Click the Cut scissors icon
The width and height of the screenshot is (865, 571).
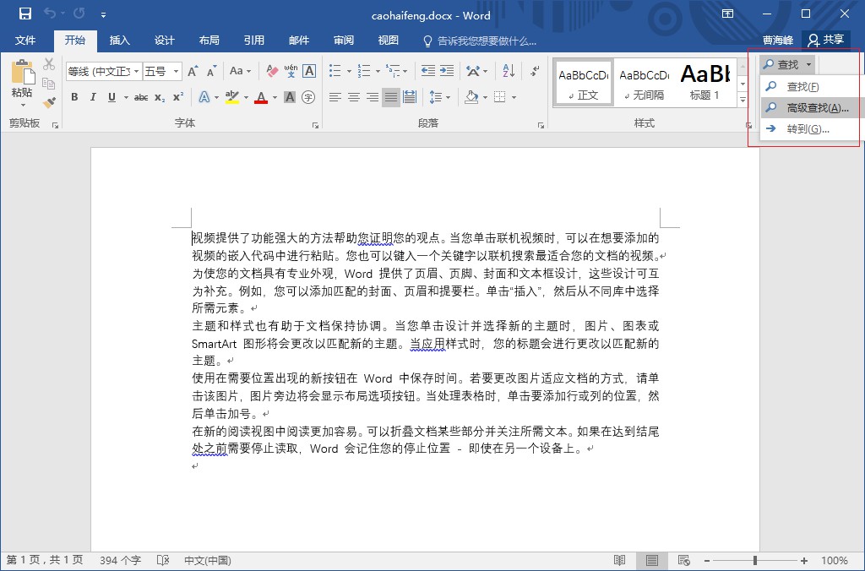(x=49, y=64)
